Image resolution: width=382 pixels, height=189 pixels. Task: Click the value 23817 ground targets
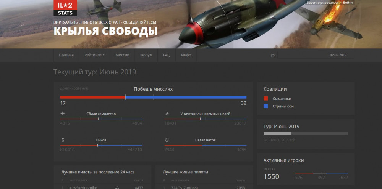[x=240, y=123]
